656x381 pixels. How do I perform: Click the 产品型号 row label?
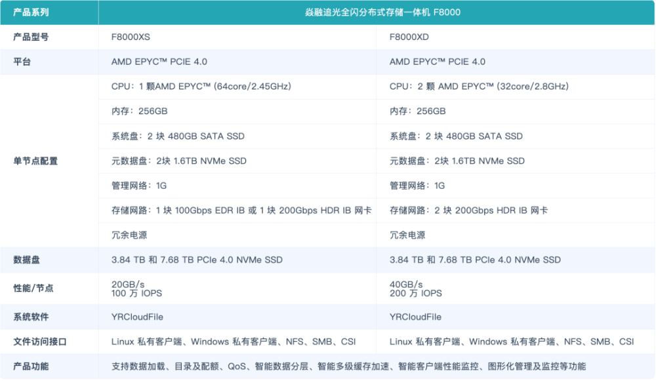(x=31, y=37)
